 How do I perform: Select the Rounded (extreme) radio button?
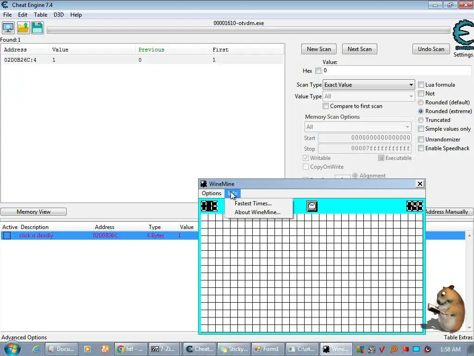click(x=421, y=111)
